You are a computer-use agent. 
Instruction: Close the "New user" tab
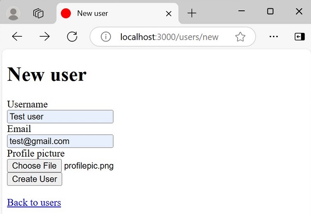[x=168, y=14]
